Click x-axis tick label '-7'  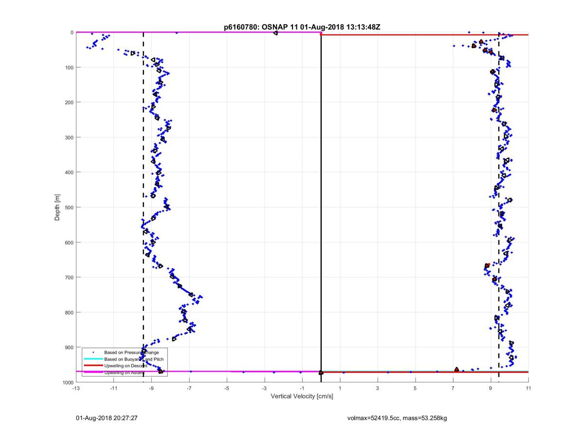click(189, 388)
